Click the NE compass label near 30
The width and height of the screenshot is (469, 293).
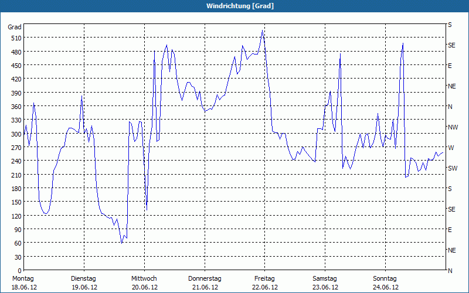pos(452,250)
